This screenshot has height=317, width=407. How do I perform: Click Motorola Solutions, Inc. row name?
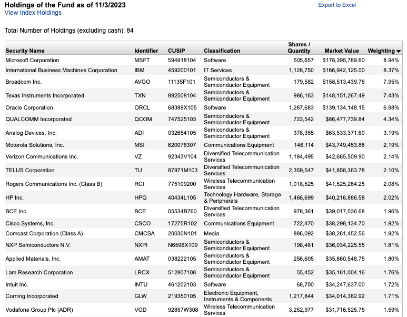(x=35, y=145)
